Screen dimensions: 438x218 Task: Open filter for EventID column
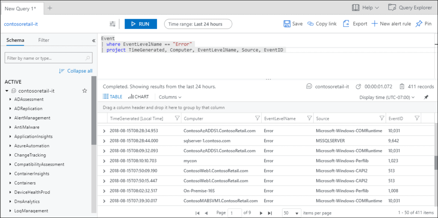pos(417,118)
